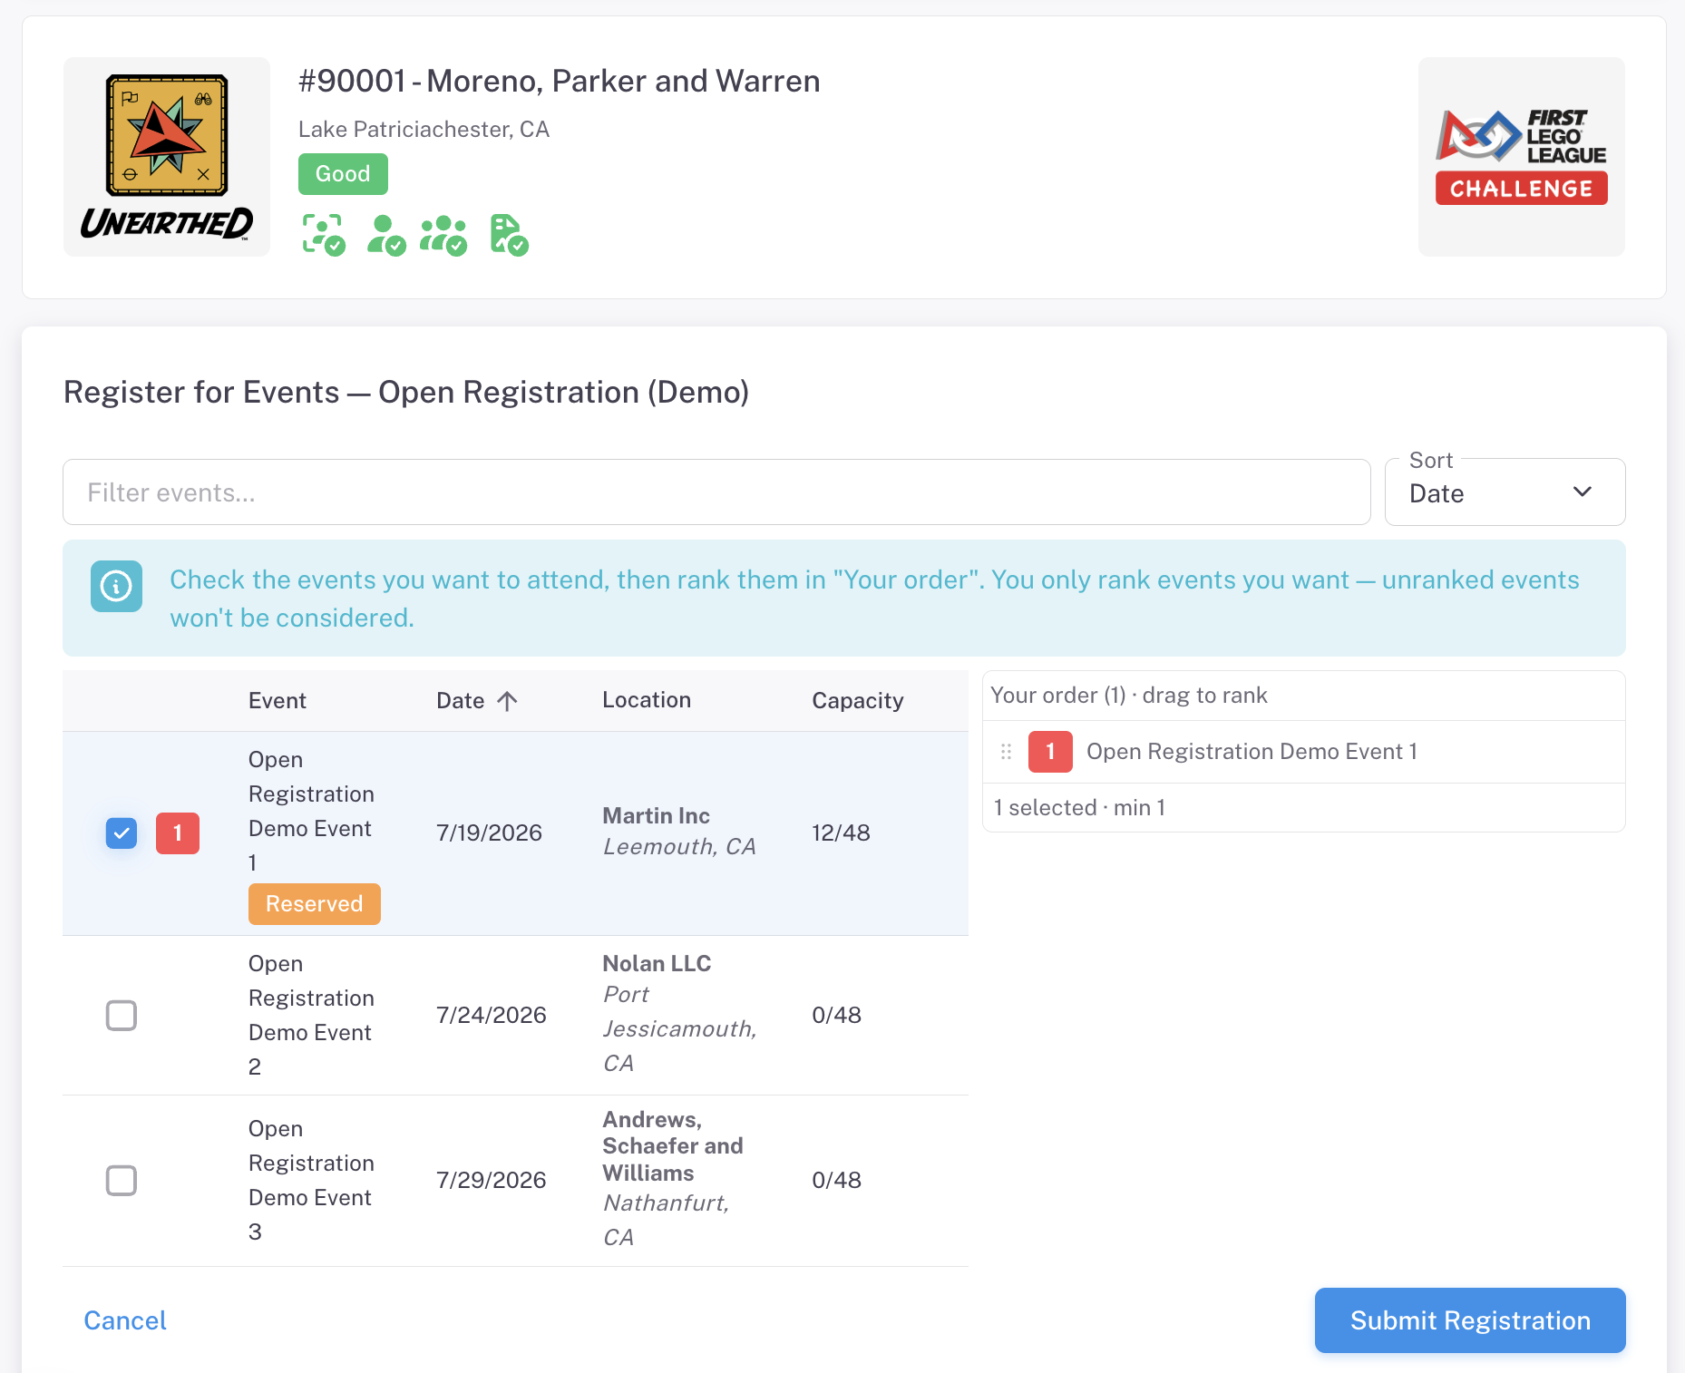This screenshot has width=1685, height=1373.
Task: Click the Cancel link
Action: coord(125,1320)
